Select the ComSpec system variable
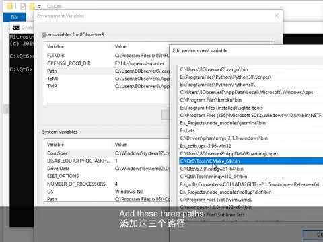 106,153
